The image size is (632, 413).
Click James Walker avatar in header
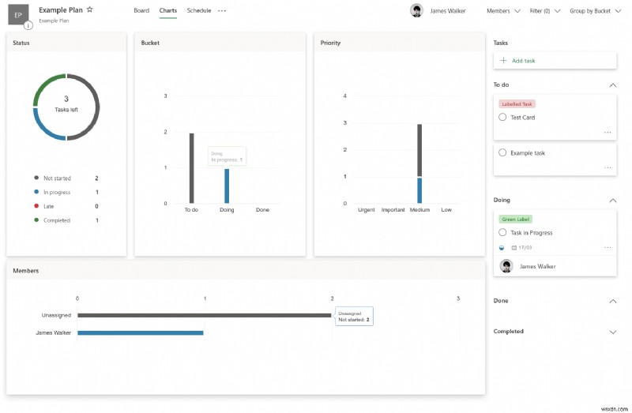pyautogui.click(x=416, y=11)
